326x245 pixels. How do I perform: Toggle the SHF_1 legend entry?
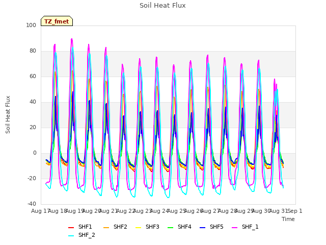245,227
